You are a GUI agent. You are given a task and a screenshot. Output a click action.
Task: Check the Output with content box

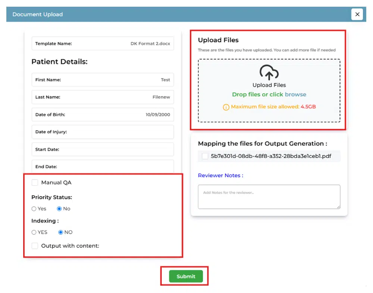coord(35,246)
